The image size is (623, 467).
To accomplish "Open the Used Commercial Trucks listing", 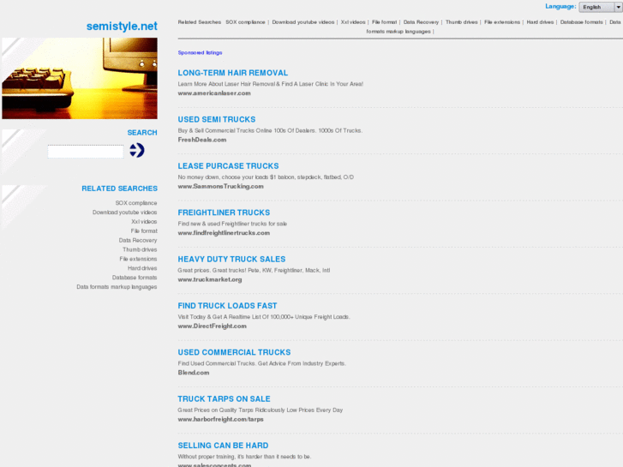I will tap(234, 352).
